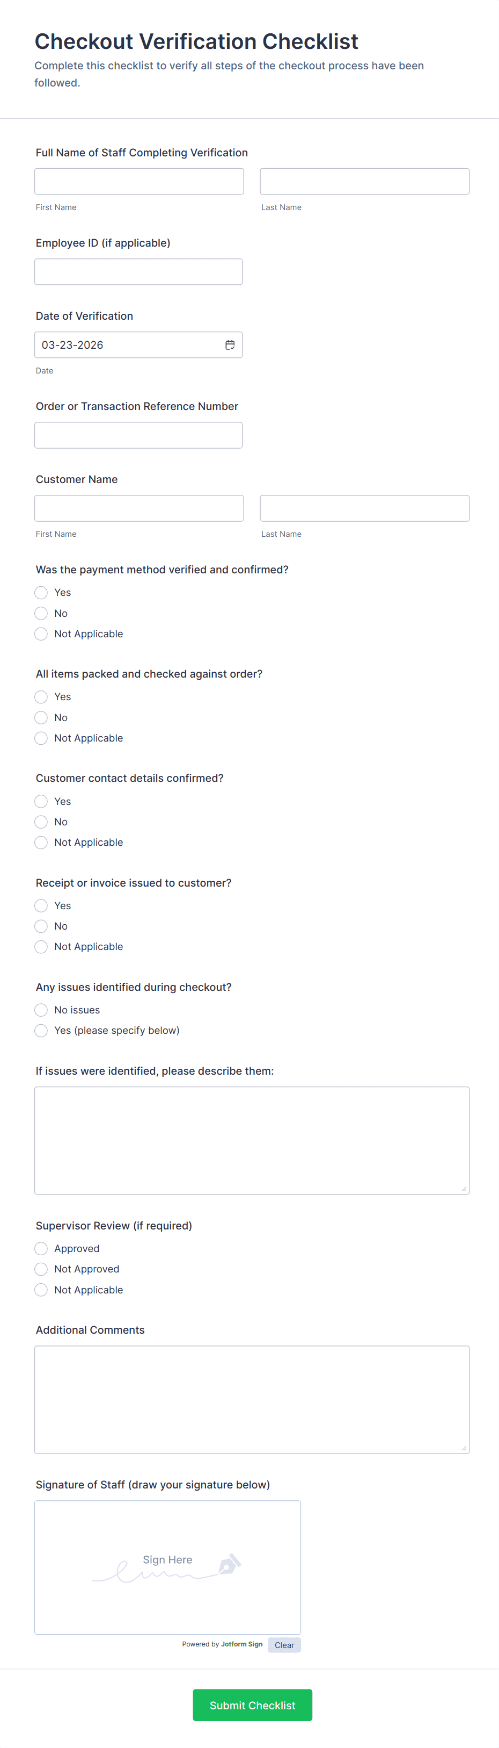
Task: Open the calendar icon on Date of Verification
Action: [231, 345]
